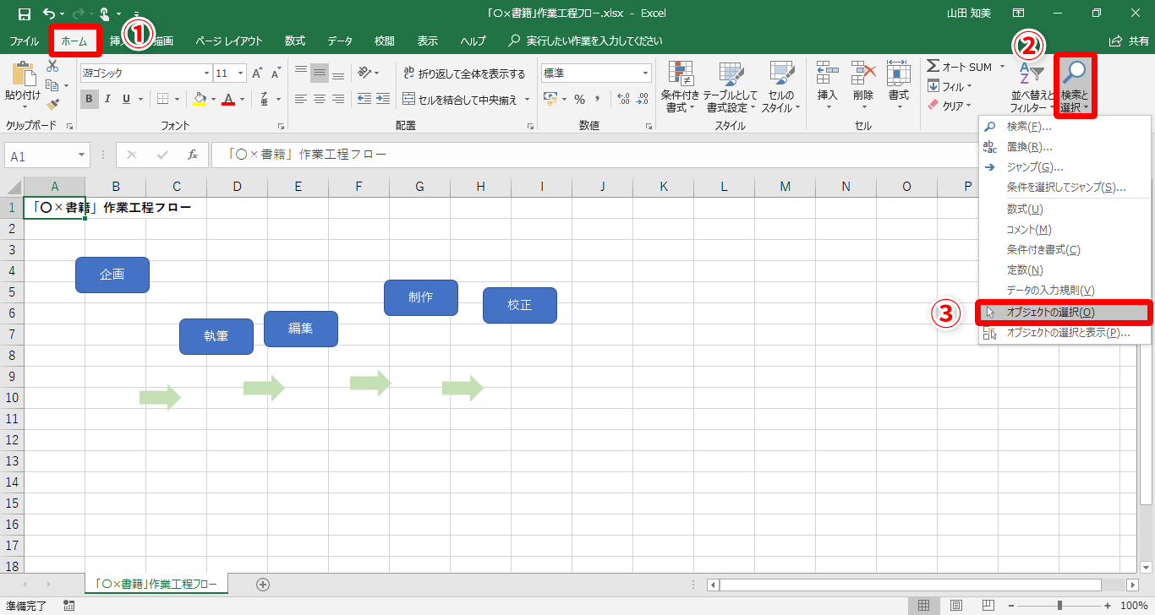
Task: Expand セルを結合して中央揃え merge dropdown arrow
Action: pos(528,99)
